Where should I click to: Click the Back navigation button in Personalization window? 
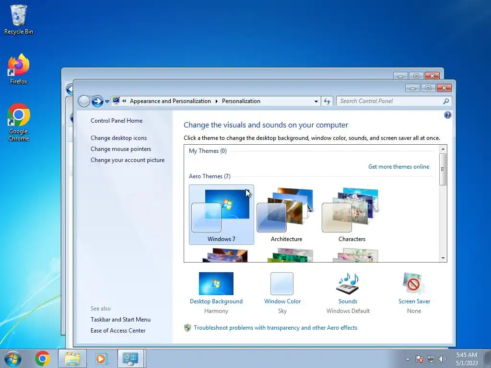point(84,101)
